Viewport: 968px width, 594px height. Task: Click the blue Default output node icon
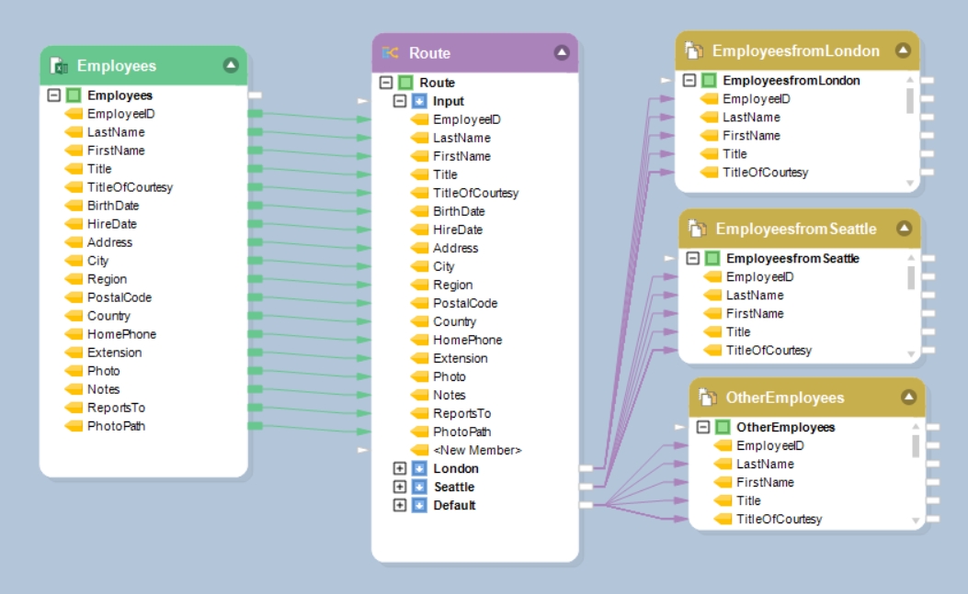419,505
